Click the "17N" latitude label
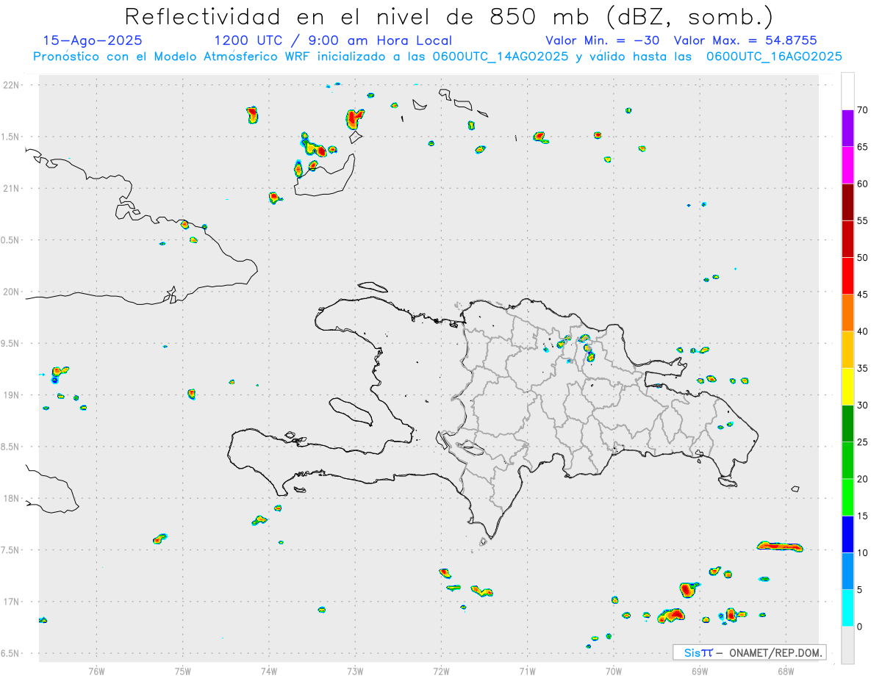 click(12, 602)
